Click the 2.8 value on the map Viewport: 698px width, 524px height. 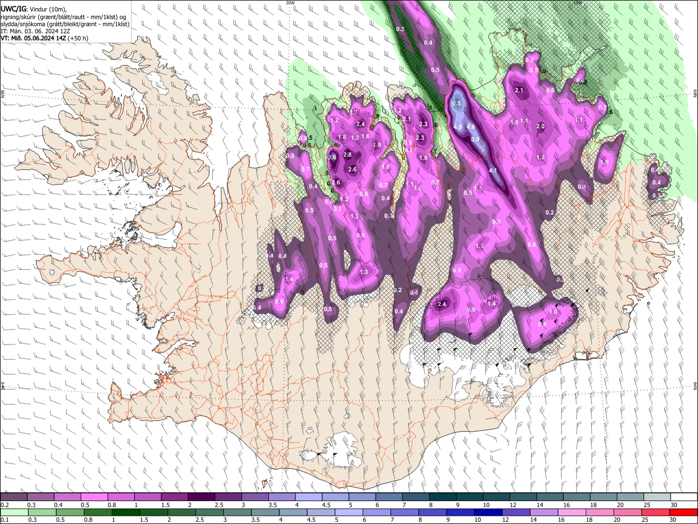pyautogui.click(x=347, y=155)
